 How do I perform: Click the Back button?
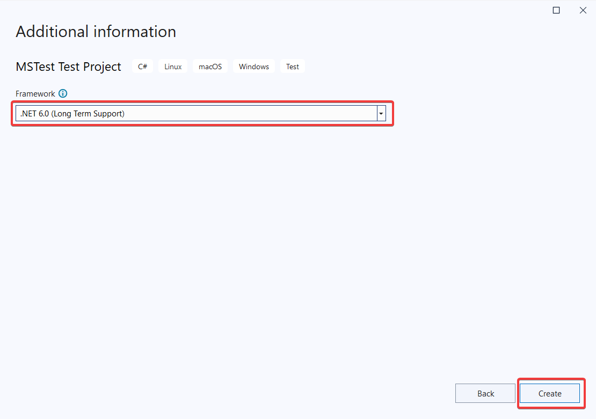coord(485,393)
